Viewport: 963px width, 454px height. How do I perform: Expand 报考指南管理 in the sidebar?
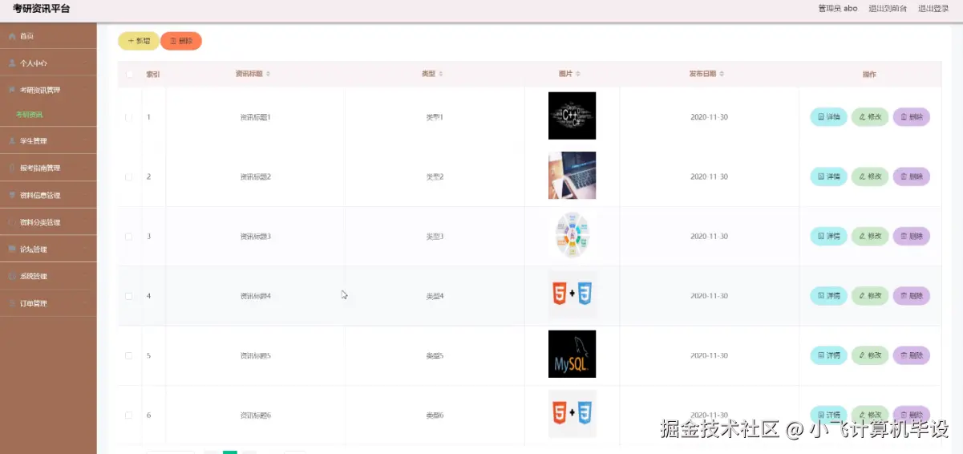[48, 168]
